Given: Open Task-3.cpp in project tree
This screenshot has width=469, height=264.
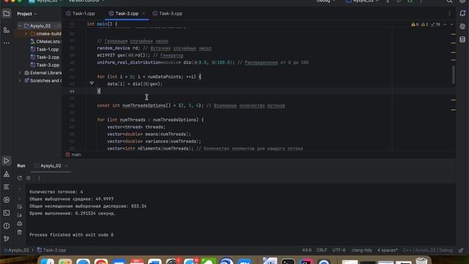Looking at the screenshot, I should [45, 65].
